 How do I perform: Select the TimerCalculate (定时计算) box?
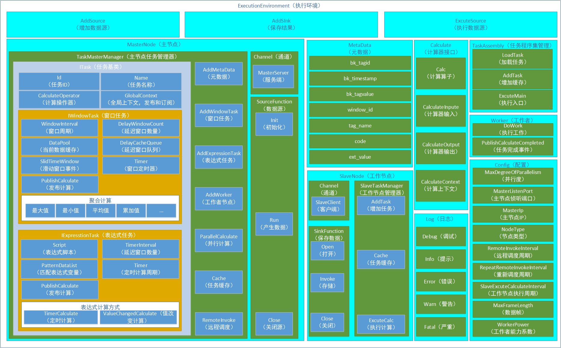click(61, 317)
